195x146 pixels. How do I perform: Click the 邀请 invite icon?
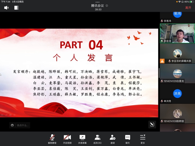click(113, 138)
